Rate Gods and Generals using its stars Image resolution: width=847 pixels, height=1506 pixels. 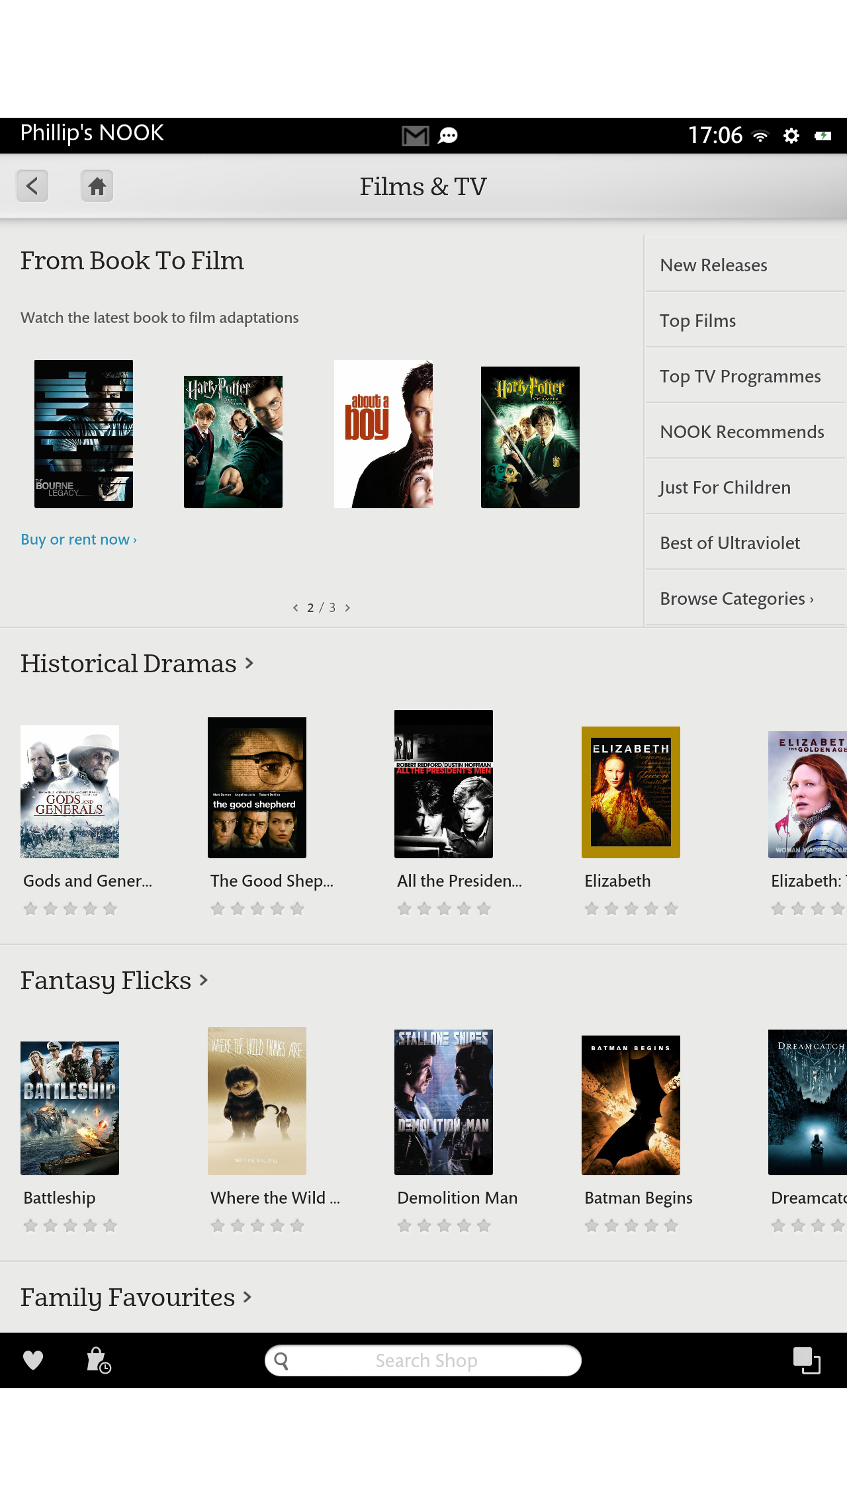coord(70,908)
